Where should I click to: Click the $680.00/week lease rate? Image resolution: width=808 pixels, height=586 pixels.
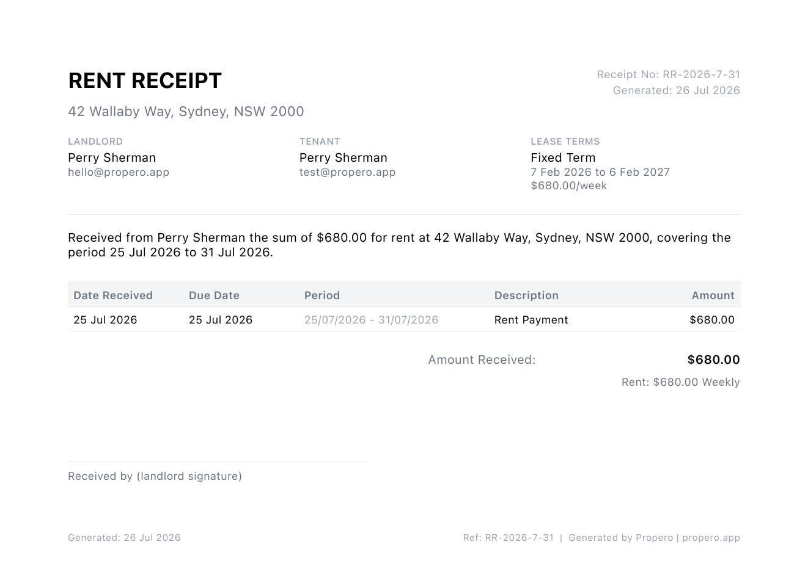point(568,186)
